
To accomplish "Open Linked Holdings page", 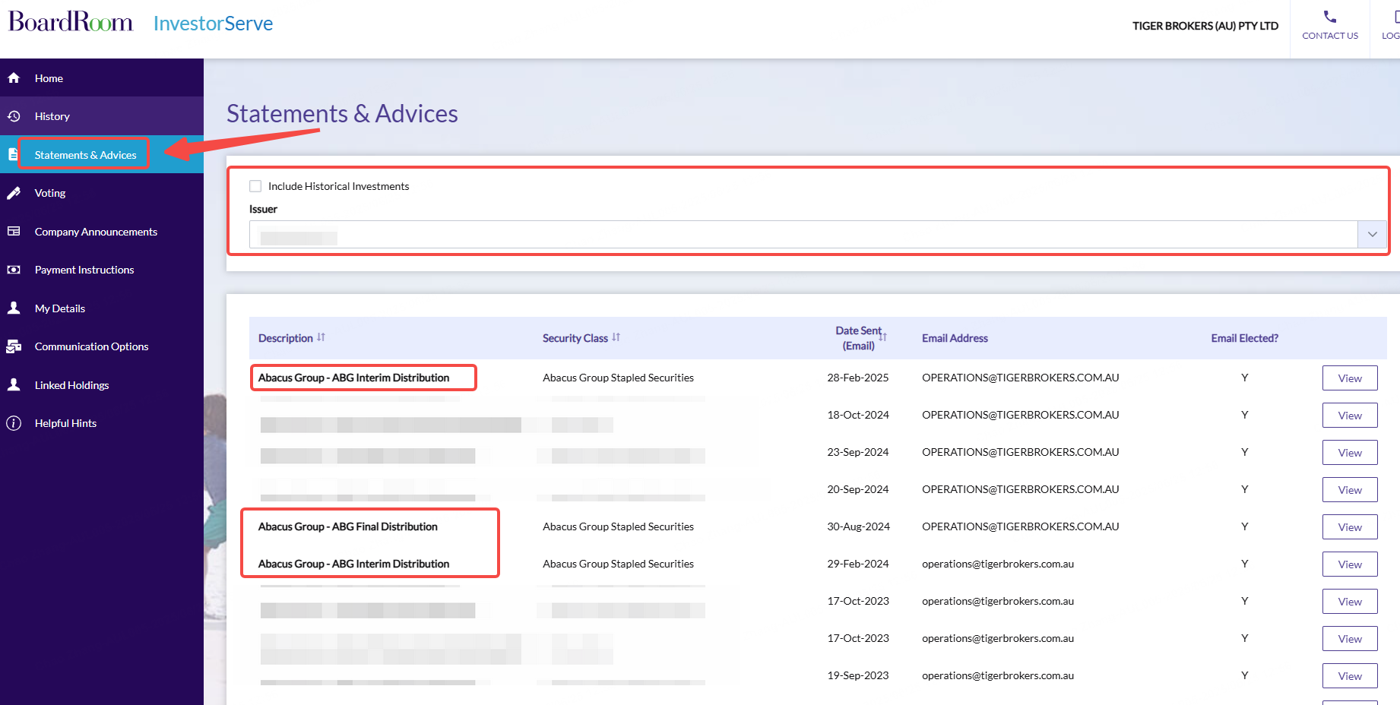I will click(x=102, y=384).
